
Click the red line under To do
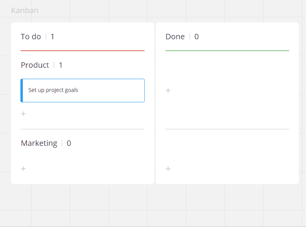click(x=82, y=50)
